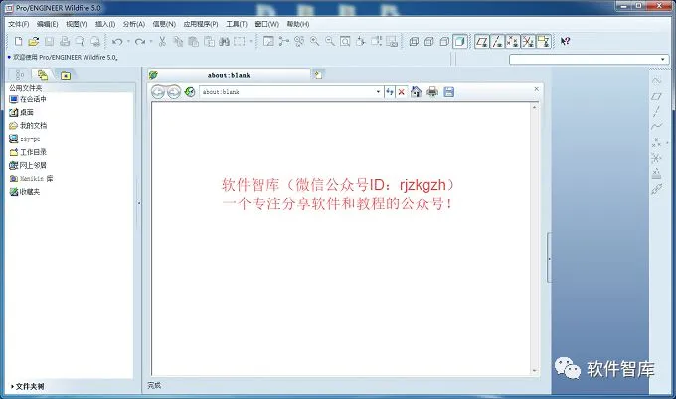This screenshot has width=676, height=399.
Task: Toggle Shading display style button
Action: pos(460,42)
